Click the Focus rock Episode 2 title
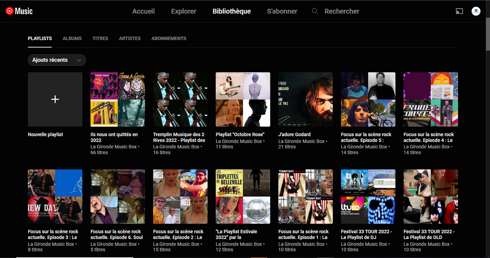Viewport: 490px width, 258px height. 178,235
